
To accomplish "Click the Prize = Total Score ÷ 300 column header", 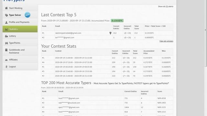I will [x=155, y=26].
